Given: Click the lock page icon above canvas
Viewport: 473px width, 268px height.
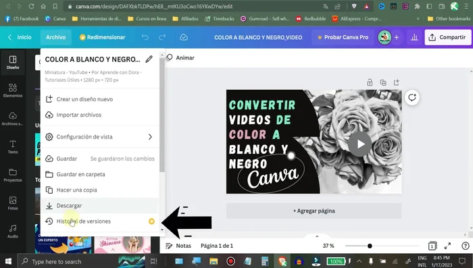Looking at the screenshot, I should [370, 82].
